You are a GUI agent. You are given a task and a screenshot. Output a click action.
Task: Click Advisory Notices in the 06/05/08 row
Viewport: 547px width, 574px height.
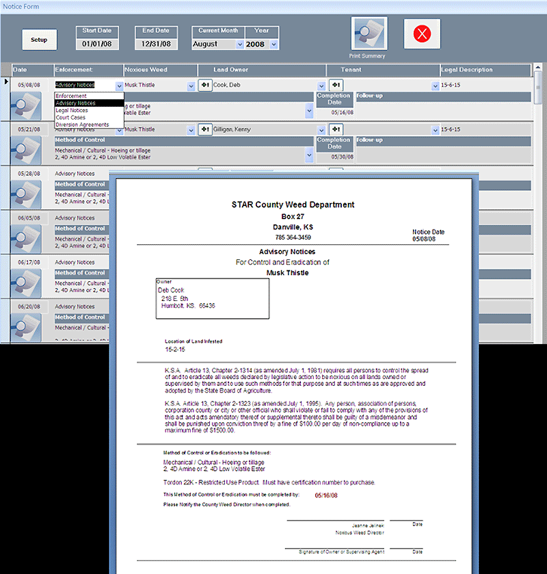coord(75,218)
